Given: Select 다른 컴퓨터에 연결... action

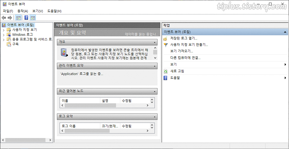Looking at the screenshot, I should click(x=186, y=58).
